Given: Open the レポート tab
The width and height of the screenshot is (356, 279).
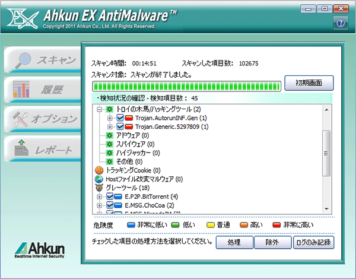Looking at the screenshot, I should [x=43, y=149].
